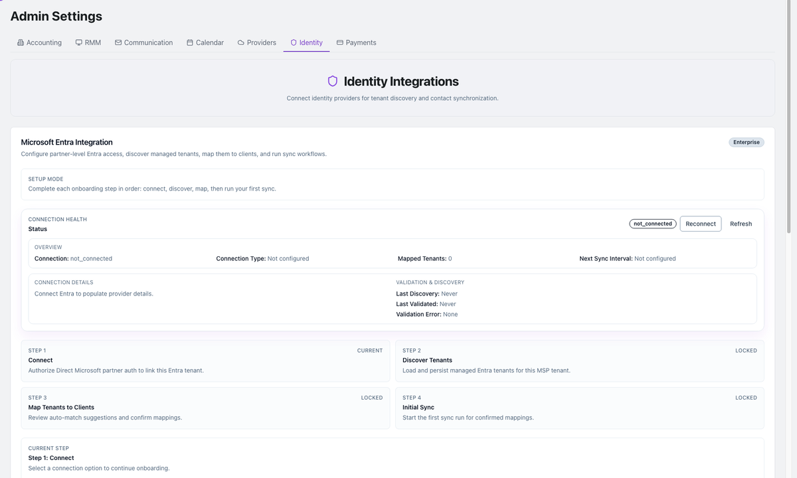Click Connection Type: Not configured text
This screenshot has width=797, height=478.
(262, 258)
